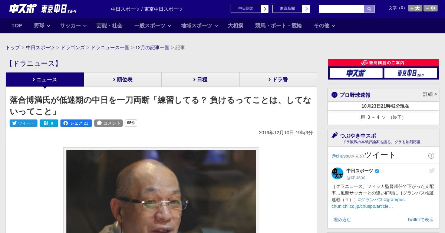Open the 大相撲 menu item
445x233 pixels.
tap(235, 26)
